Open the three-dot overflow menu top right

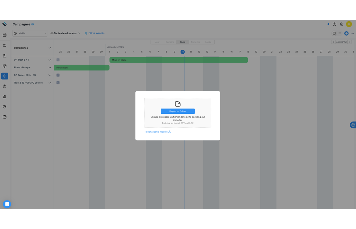(352, 33)
